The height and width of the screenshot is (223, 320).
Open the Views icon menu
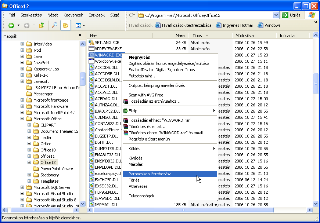tap(78, 25)
